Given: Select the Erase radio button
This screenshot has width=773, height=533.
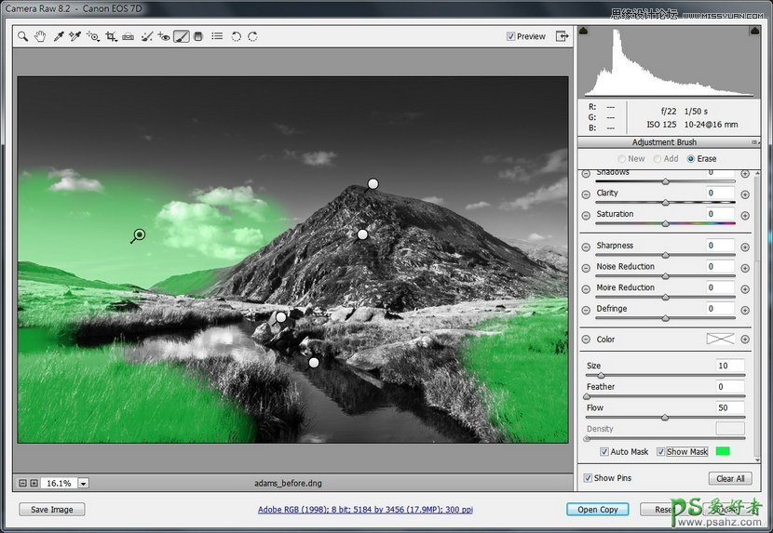Looking at the screenshot, I should [691, 159].
